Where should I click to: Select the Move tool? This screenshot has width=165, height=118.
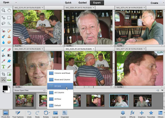coord(3,18)
